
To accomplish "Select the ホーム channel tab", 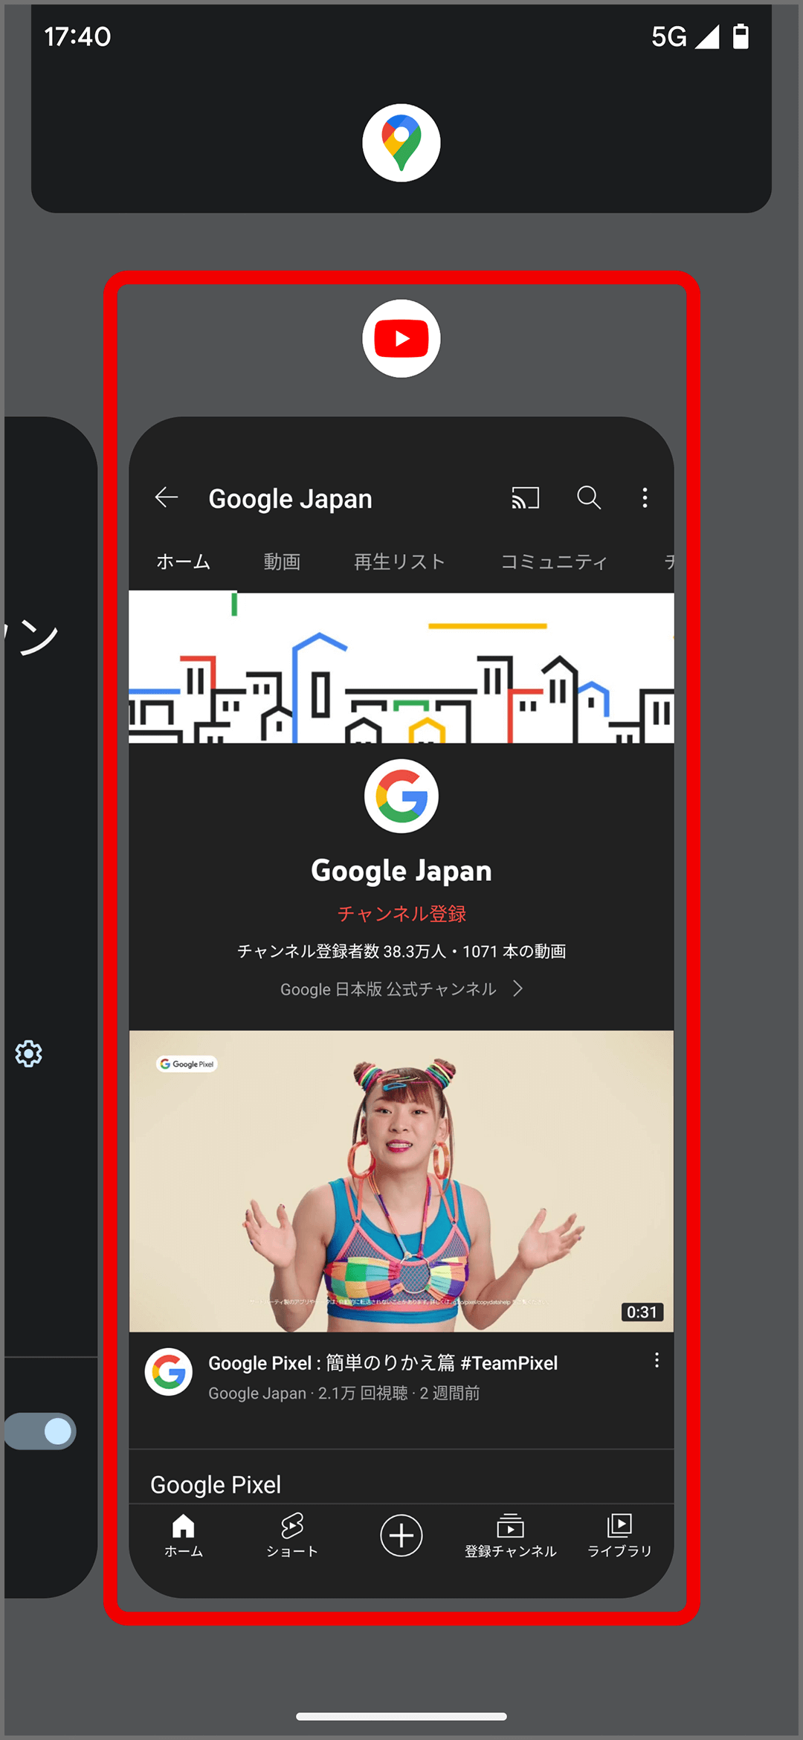I will click(184, 561).
